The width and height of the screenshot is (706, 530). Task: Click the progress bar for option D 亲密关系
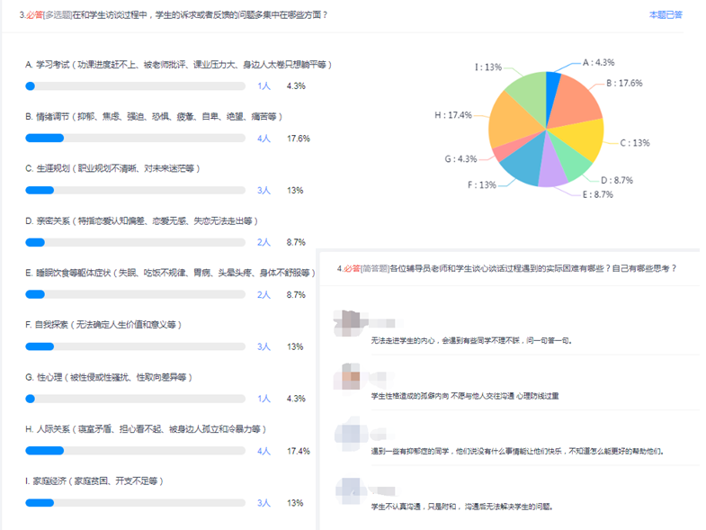tap(135, 243)
